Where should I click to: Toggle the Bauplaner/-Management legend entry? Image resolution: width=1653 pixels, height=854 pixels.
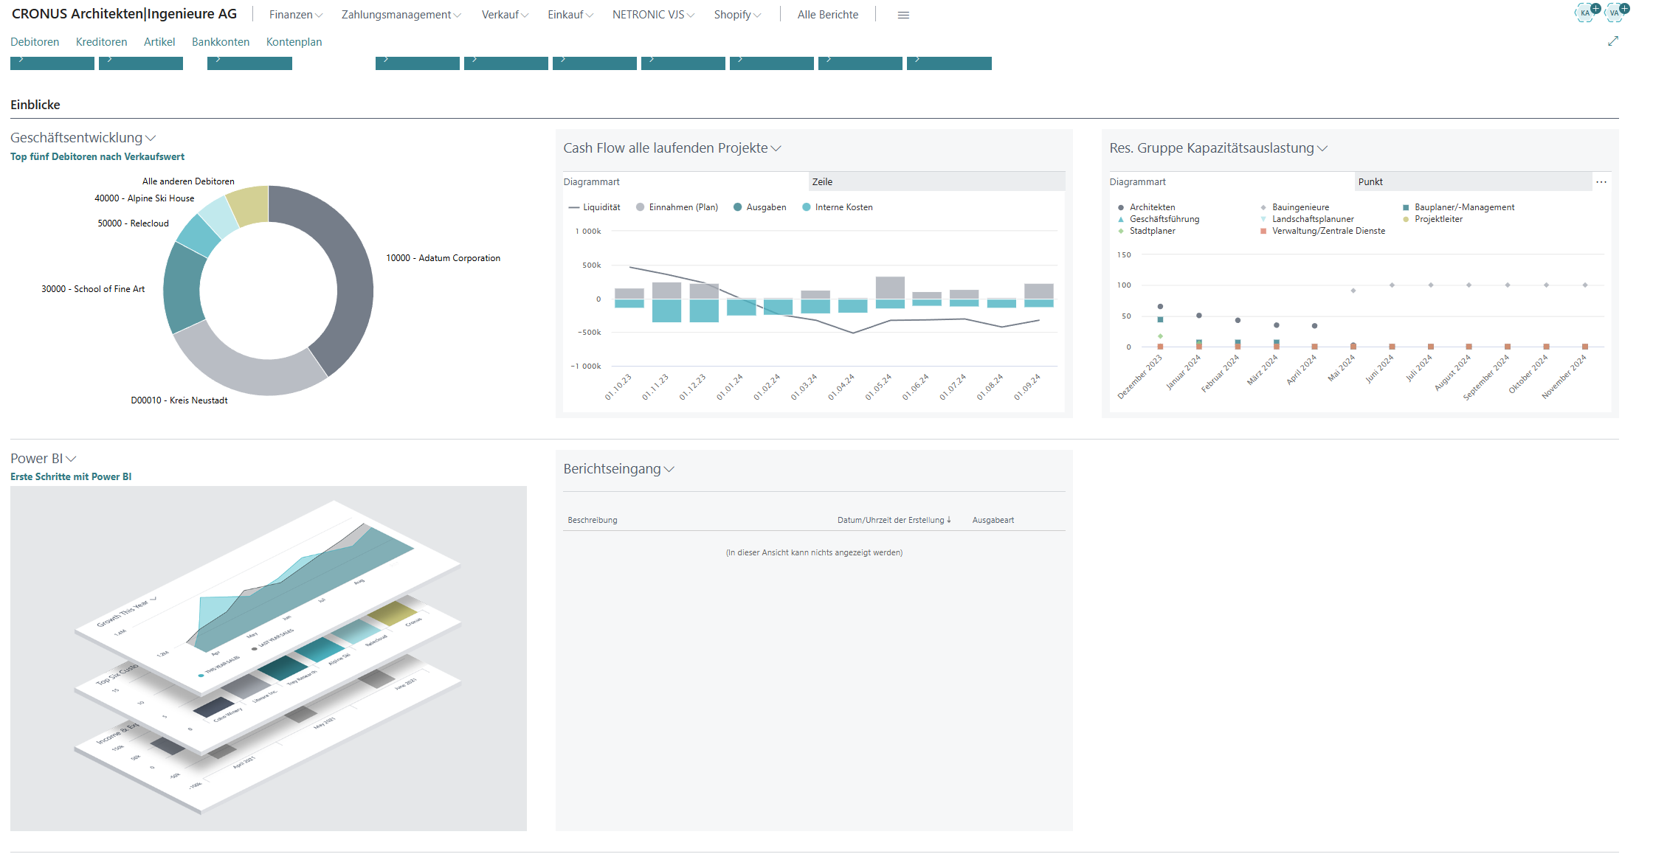click(1458, 207)
